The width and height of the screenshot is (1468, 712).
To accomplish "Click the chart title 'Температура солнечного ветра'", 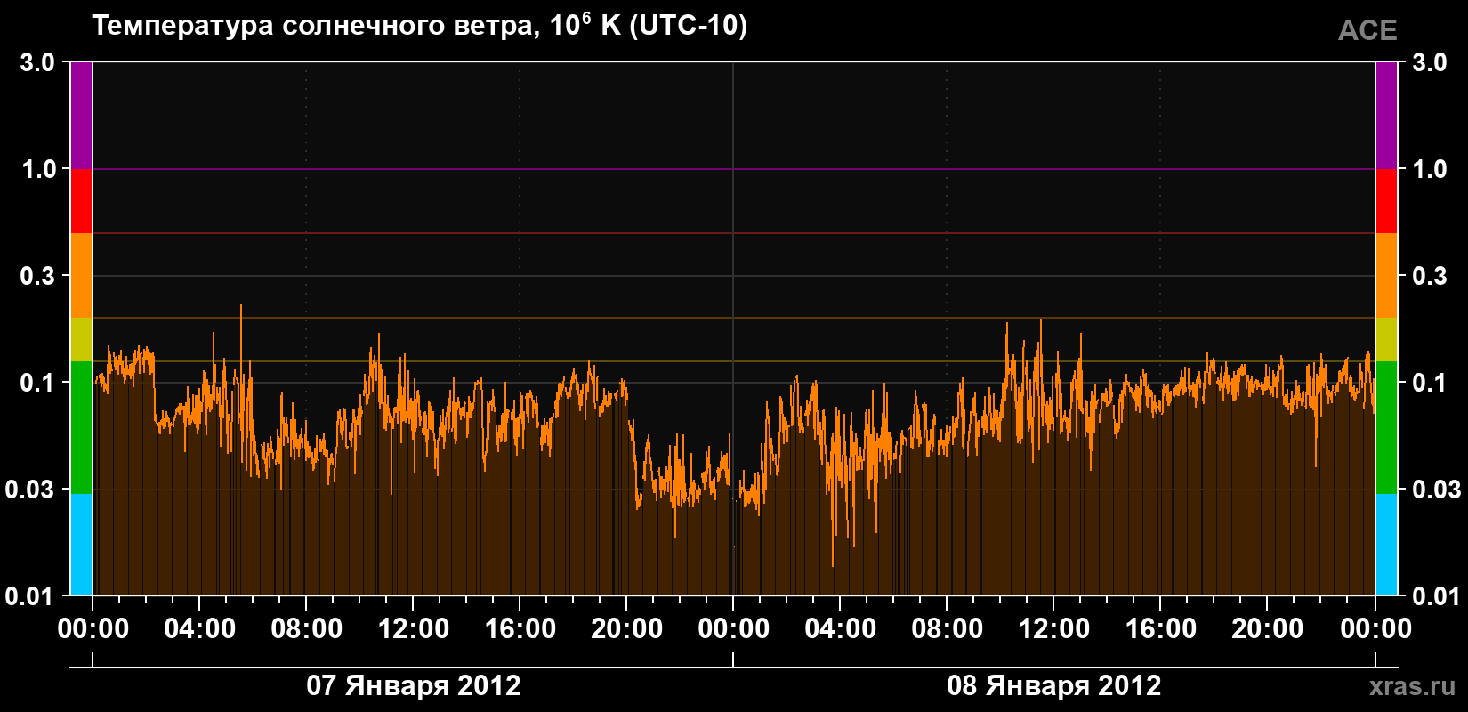I will pos(314,26).
